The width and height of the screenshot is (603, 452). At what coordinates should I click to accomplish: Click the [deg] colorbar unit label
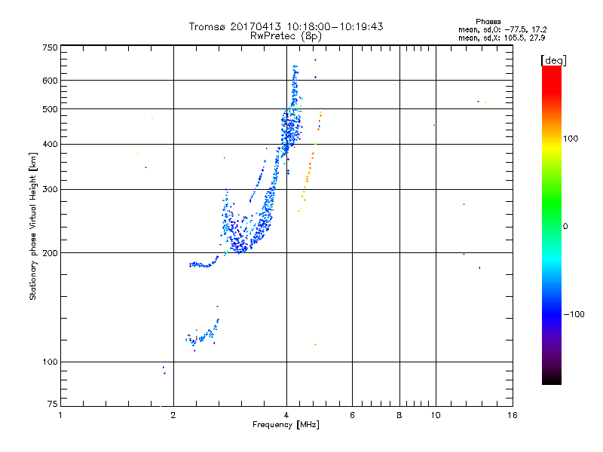pyautogui.click(x=553, y=60)
